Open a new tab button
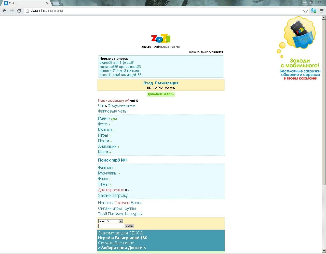This screenshot has width=326, height=254. tap(56, 3)
